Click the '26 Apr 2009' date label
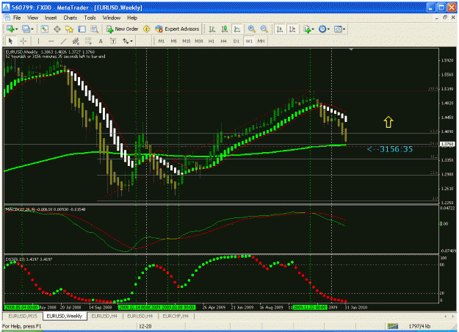This screenshot has height=332, width=459. point(214,308)
